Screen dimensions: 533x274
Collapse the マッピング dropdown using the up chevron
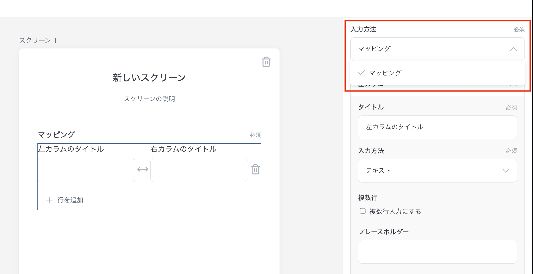[513, 49]
